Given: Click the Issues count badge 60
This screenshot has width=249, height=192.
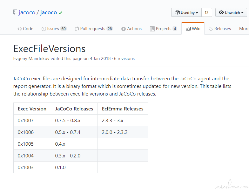Looking at the screenshot, I should pyautogui.click(x=64, y=29).
